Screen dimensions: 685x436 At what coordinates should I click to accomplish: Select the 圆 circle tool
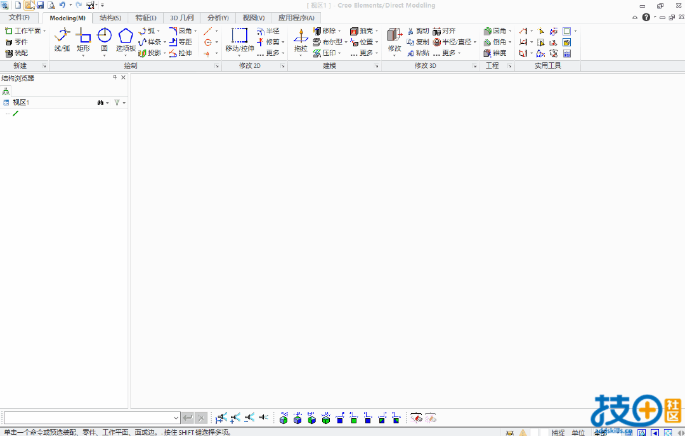pyautogui.click(x=104, y=40)
